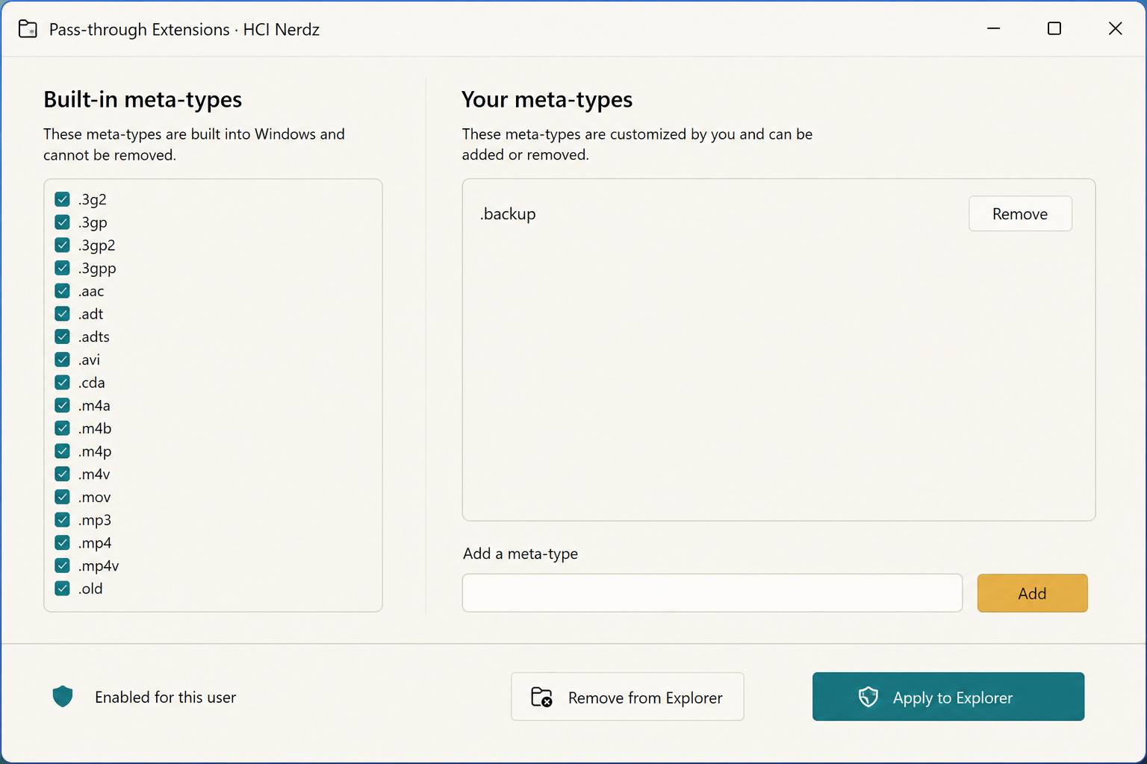Image resolution: width=1147 pixels, height=764 pixels.
Task: Toggle the .mp4v checkbox
Action: click(63, 566)
